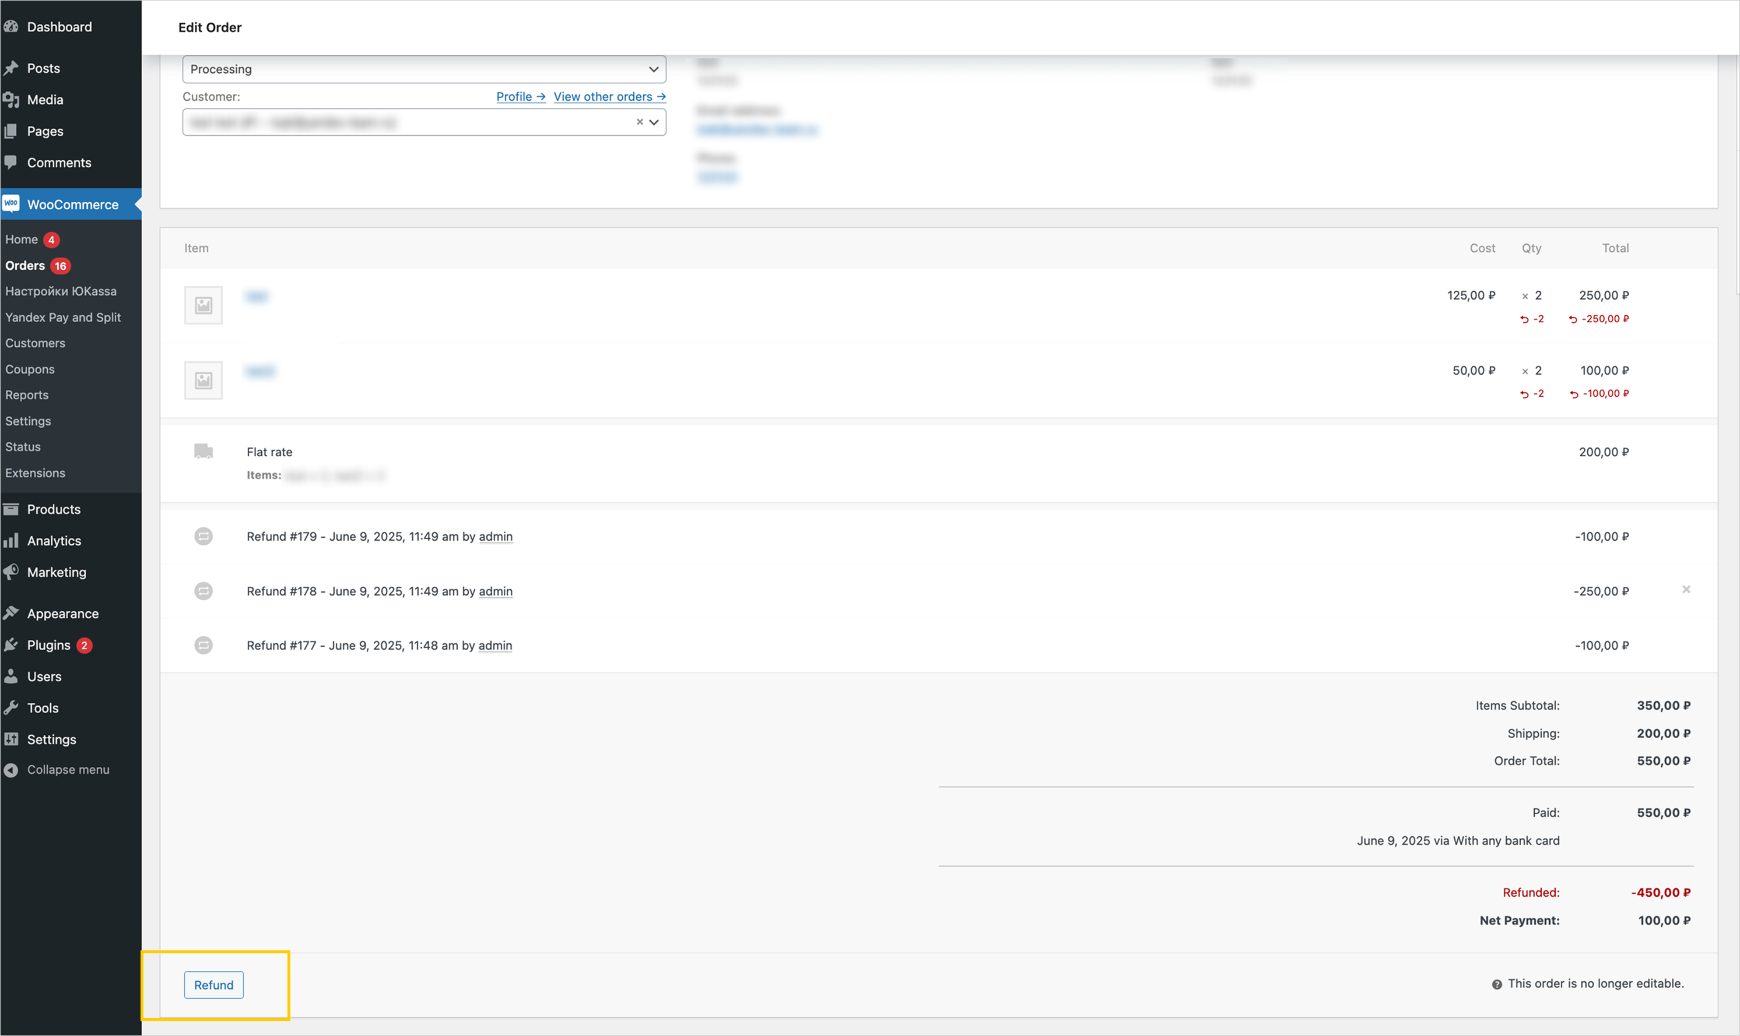Click the Plugins plug icon
This screenshot has height=1036, width=1740.
pos(10,645)
